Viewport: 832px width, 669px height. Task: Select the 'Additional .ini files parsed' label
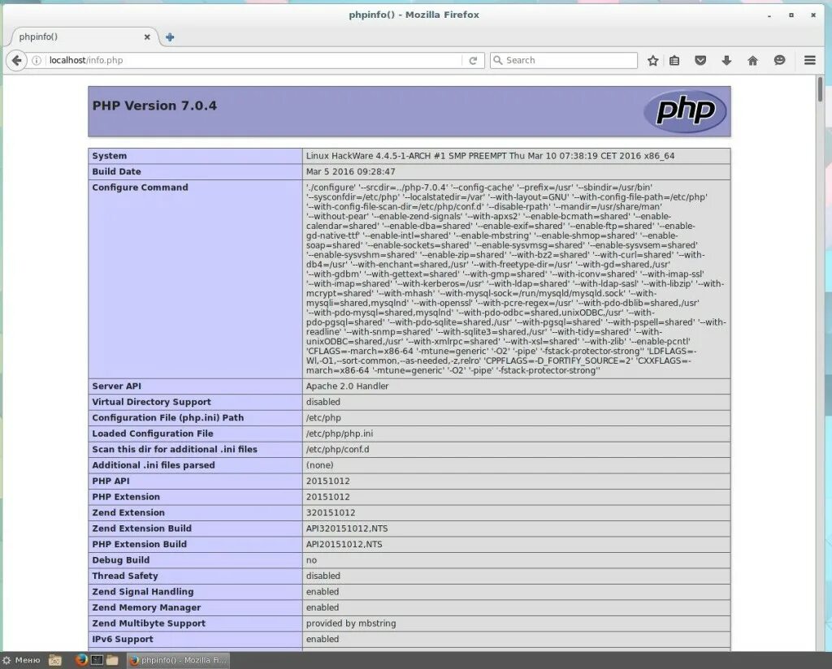click(x=154, y=465)
